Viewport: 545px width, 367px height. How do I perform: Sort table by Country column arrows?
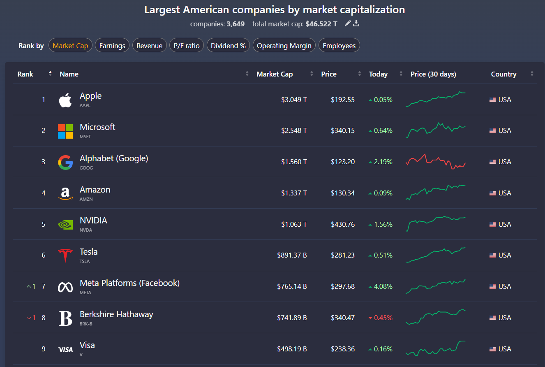coord(532,74)
